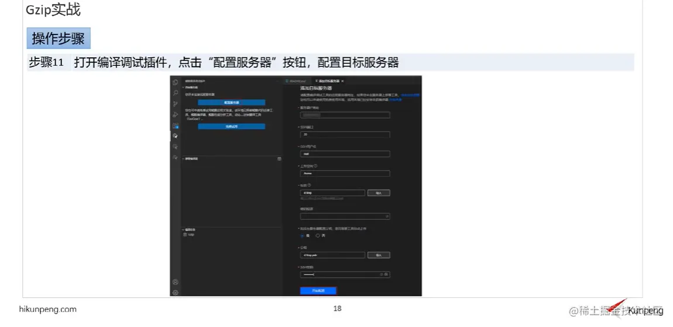Click the SSH password input field
This screenshot has width=673, height=327.
345,274
